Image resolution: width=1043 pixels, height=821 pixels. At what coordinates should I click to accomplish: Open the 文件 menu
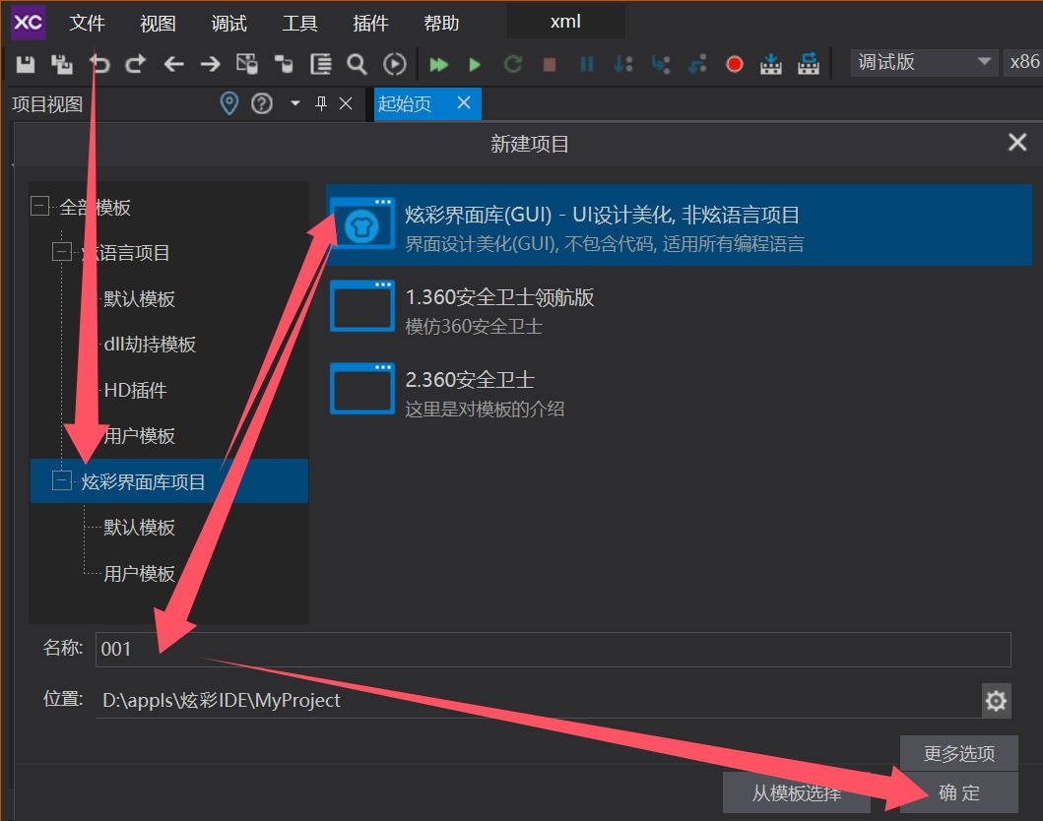click(87, 24)
